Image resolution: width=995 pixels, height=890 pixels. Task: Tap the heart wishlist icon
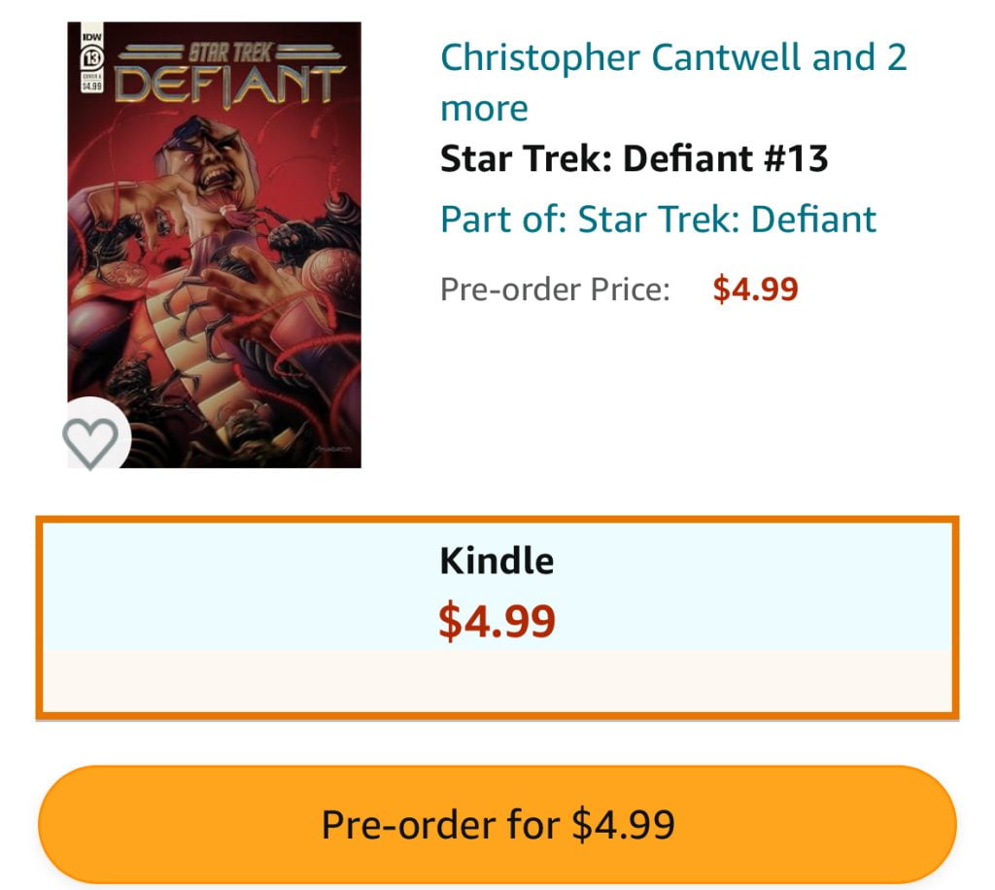(90, 442)
